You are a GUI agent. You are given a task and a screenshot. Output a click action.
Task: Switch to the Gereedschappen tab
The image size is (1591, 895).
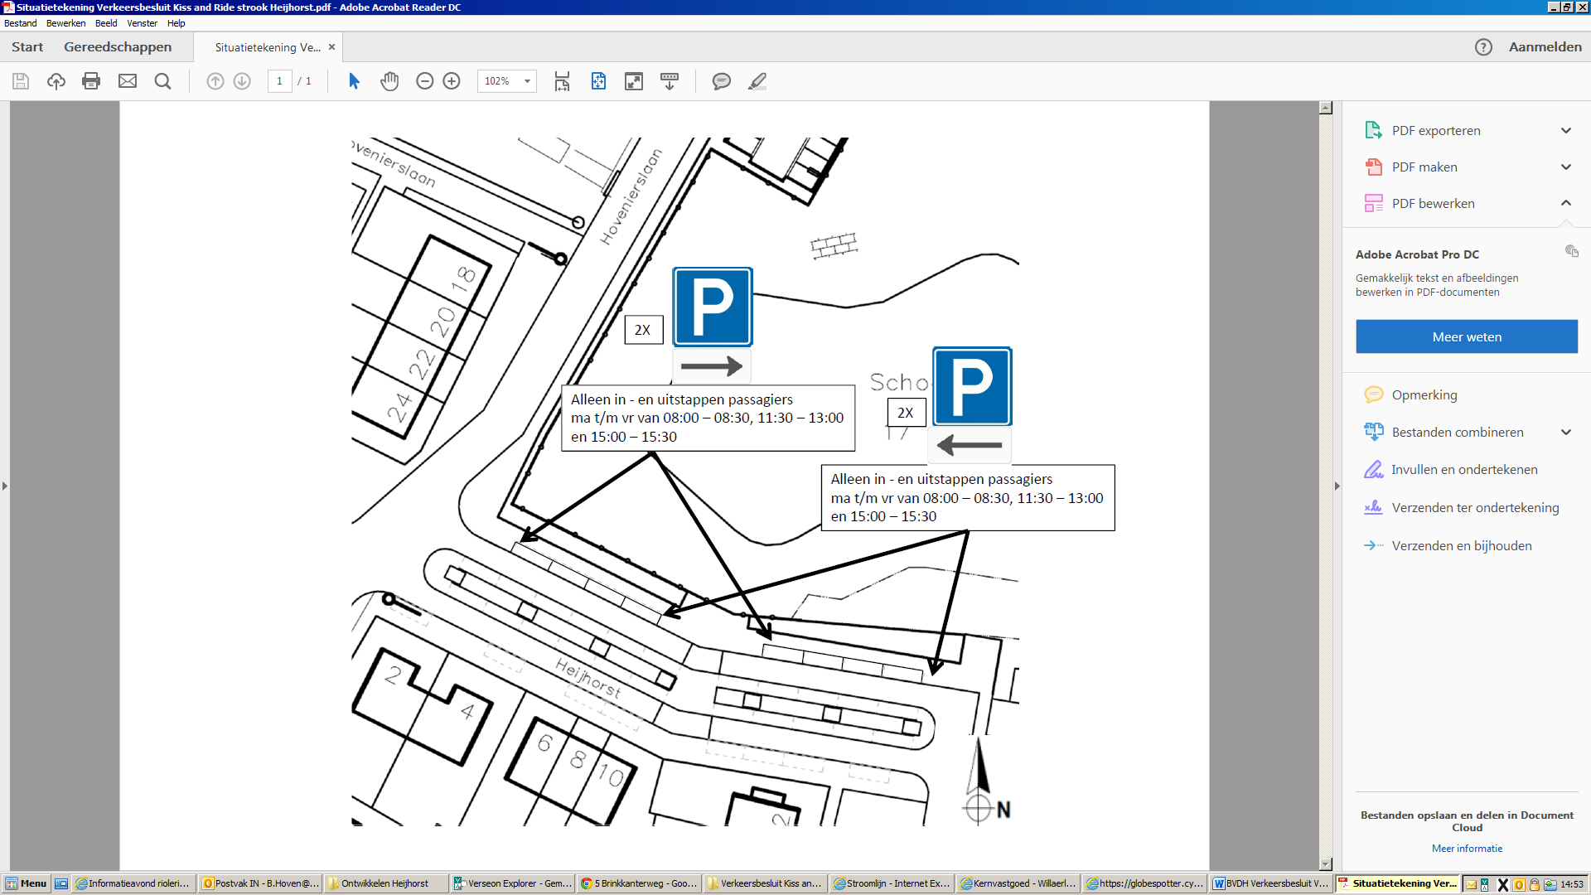coord(118,47)
